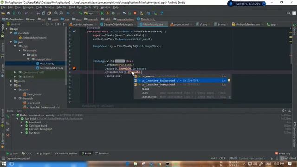Click the editor vertical scrollbar
297x167 pixels.
291,53
